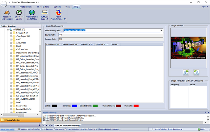Open the Home ribbon tab
Screen dimensions: 210x132
click(x=12, y=7)
